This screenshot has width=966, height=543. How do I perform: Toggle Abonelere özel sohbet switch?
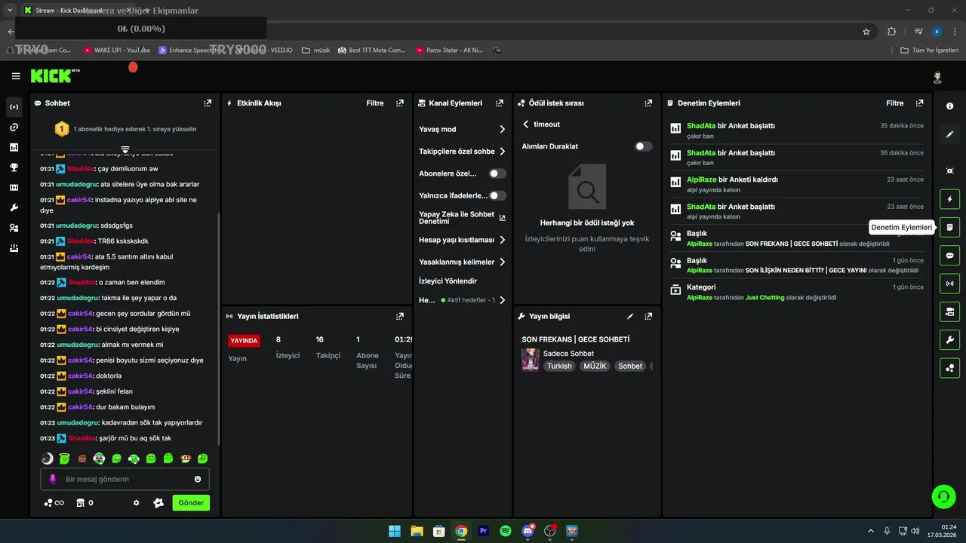click(497, 173)
